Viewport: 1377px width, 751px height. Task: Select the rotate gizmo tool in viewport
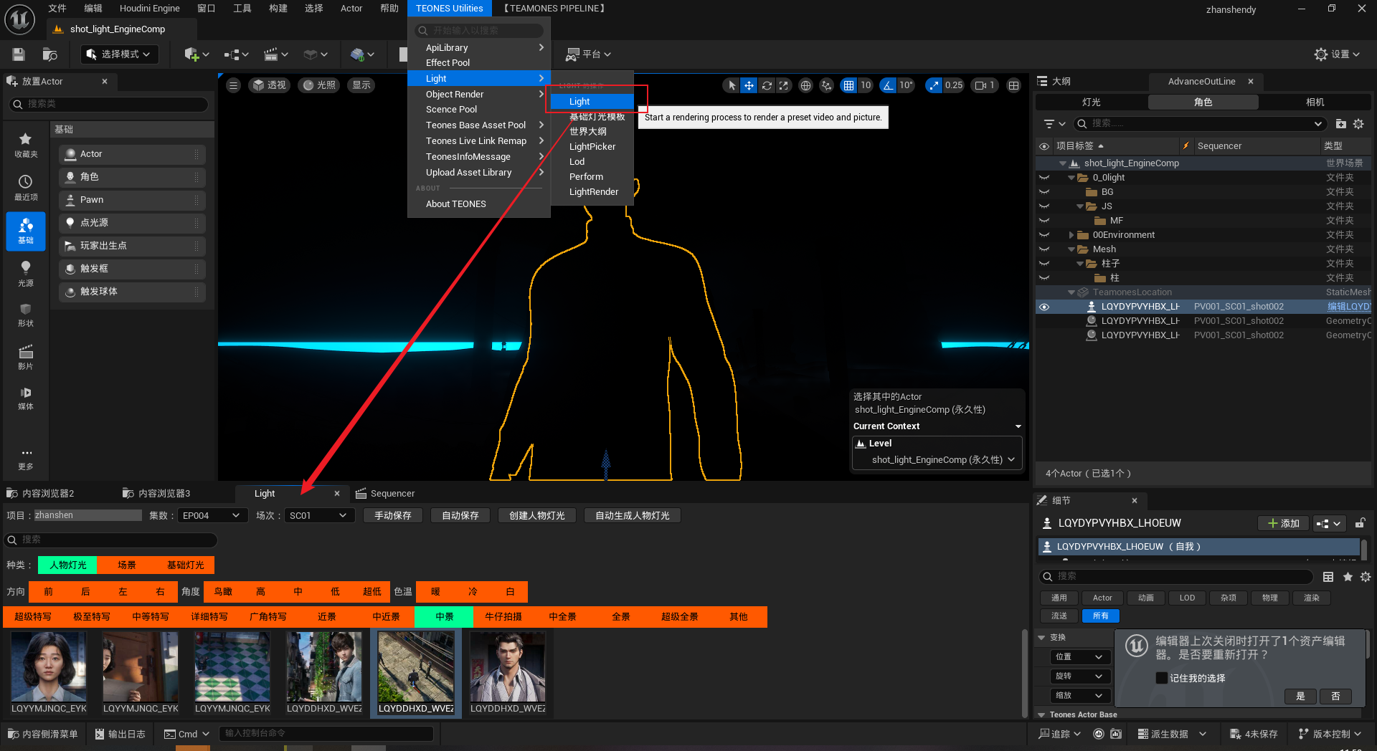pyautogui.click(x=767, y=85)
